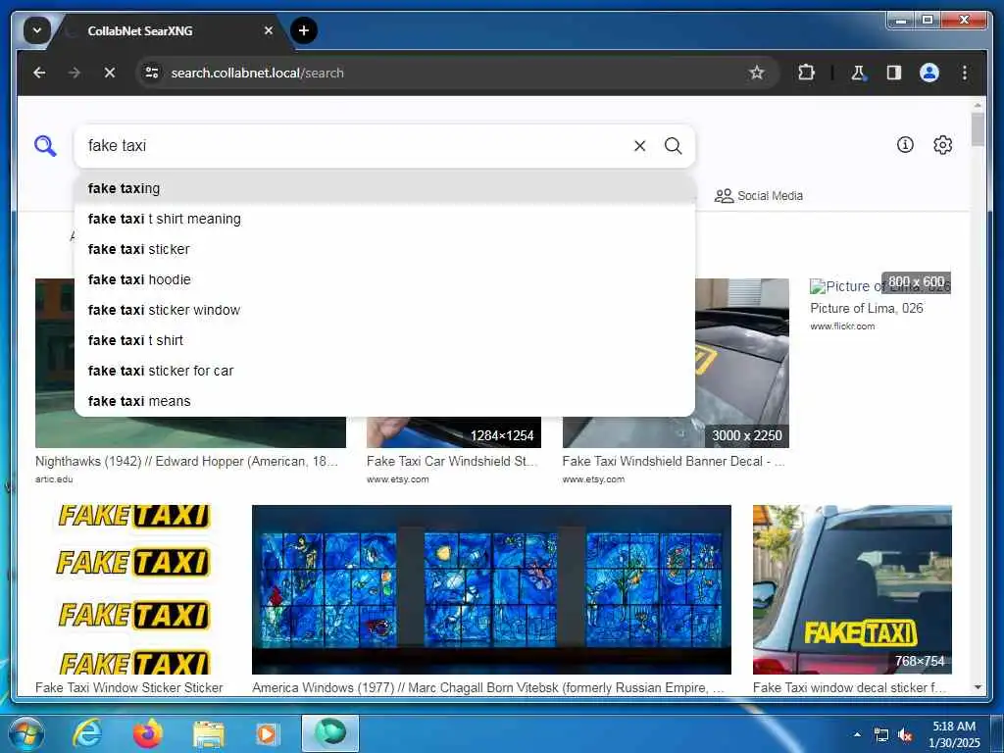Choose suggestion "fake taxing"
1004x753 pixels.
pos(384,188)
